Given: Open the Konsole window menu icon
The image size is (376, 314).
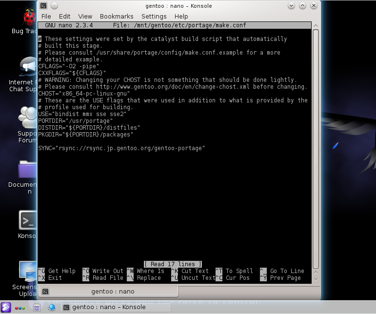Looking at the screenshot, I should pyautogui.click(x=43, y=6).
